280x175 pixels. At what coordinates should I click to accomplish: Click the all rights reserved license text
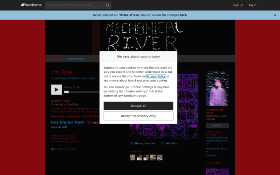65,149
